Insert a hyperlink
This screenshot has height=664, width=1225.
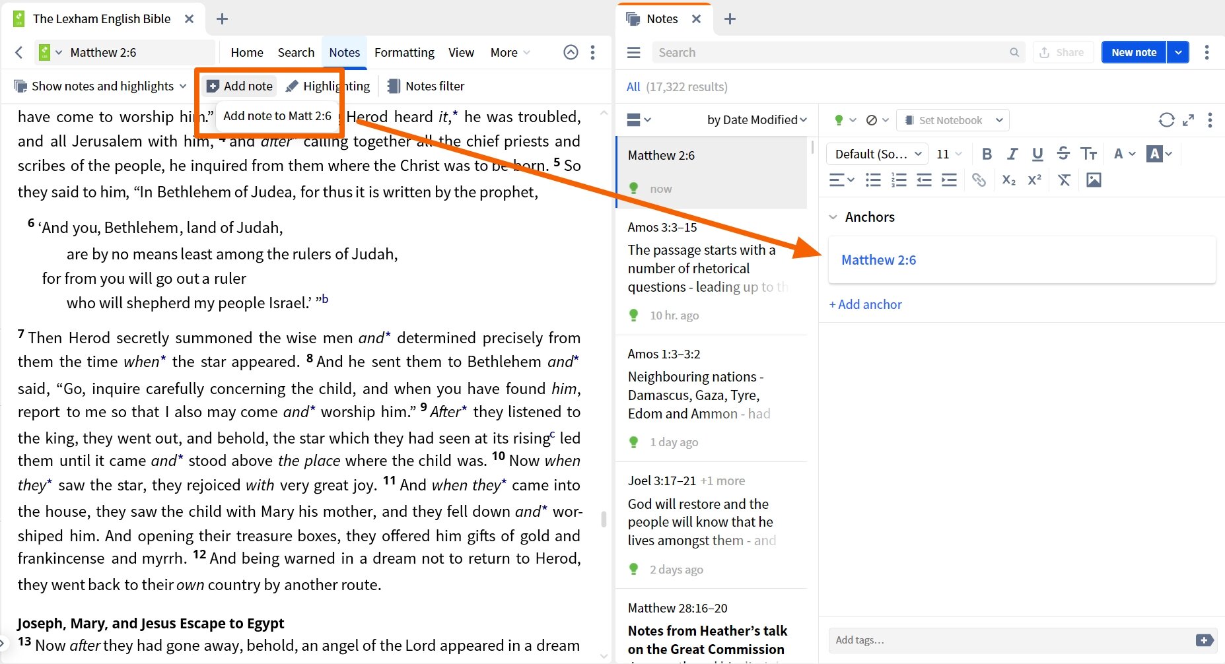pos(979,180)
